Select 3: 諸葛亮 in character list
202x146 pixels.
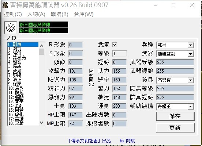[23, 58]
